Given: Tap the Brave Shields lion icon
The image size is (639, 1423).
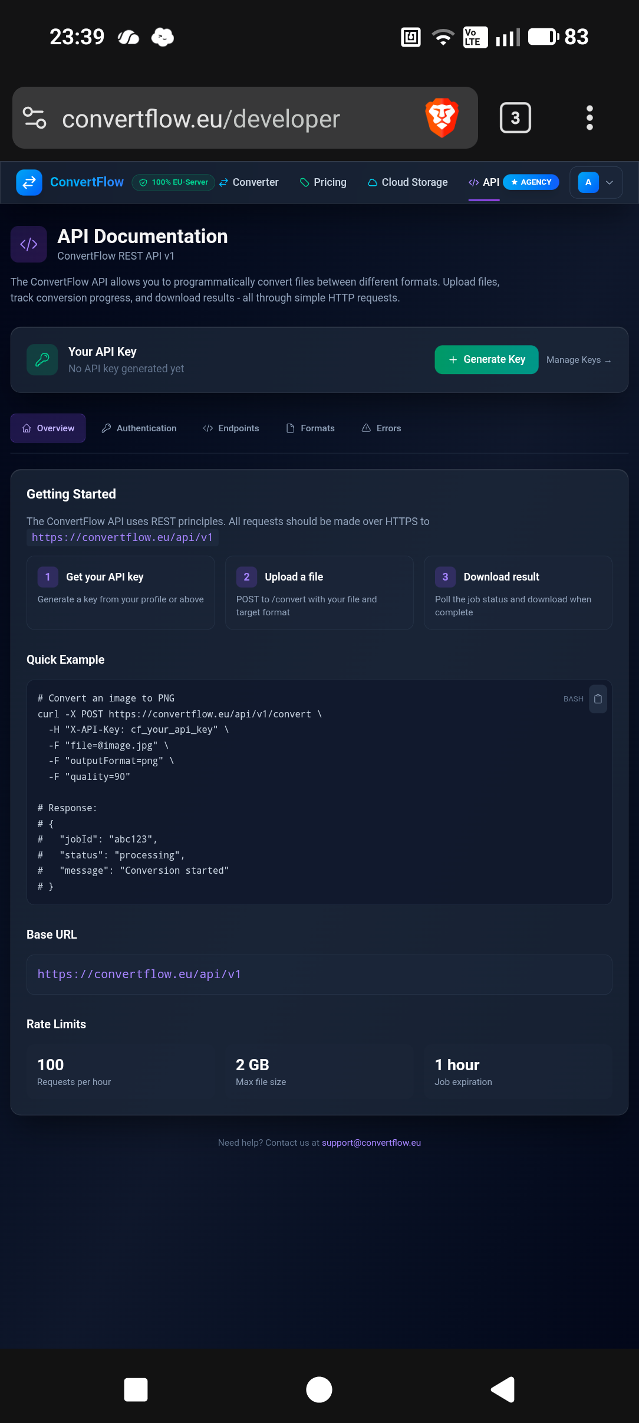Looking at the screenshot, I should [x=442, y=118].
